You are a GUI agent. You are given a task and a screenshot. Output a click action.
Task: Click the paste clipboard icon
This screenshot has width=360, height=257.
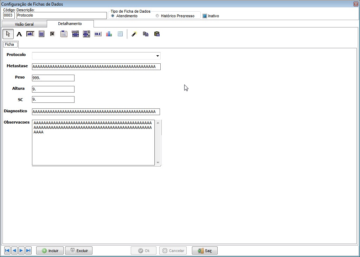(x=157, y=34)
